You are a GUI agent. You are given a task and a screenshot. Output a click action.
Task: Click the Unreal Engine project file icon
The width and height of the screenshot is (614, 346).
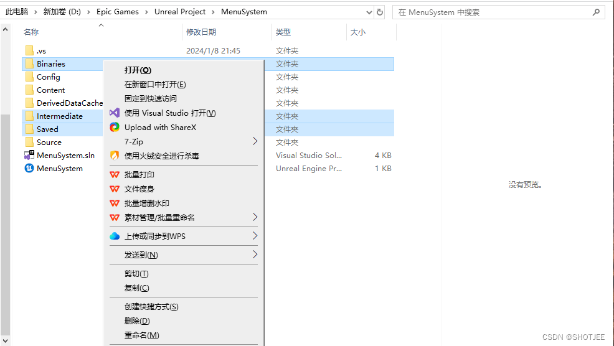click(x=29, y=168)
